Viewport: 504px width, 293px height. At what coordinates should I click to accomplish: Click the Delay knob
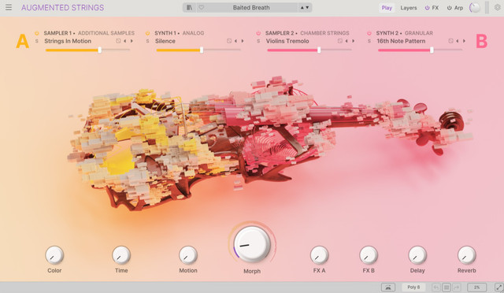point(417,255)
